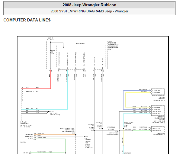This screenshot has width=183, height=154.
Task: Select the vertical "CAN INTERIOR BUS (+)" label
Action: tap(76, 59)
